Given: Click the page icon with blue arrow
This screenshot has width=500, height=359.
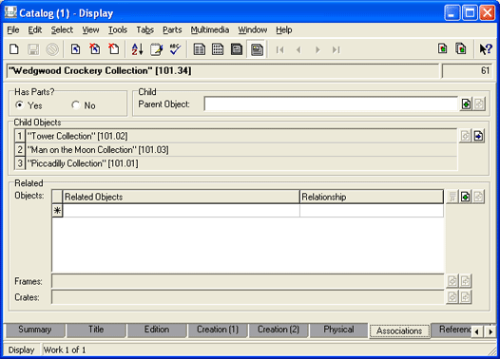Looking at the screenshot, I should (x=76, y=49).
